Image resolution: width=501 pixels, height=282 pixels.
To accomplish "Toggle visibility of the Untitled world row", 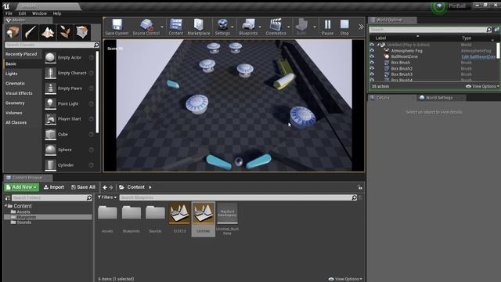I will coord(372,45).
